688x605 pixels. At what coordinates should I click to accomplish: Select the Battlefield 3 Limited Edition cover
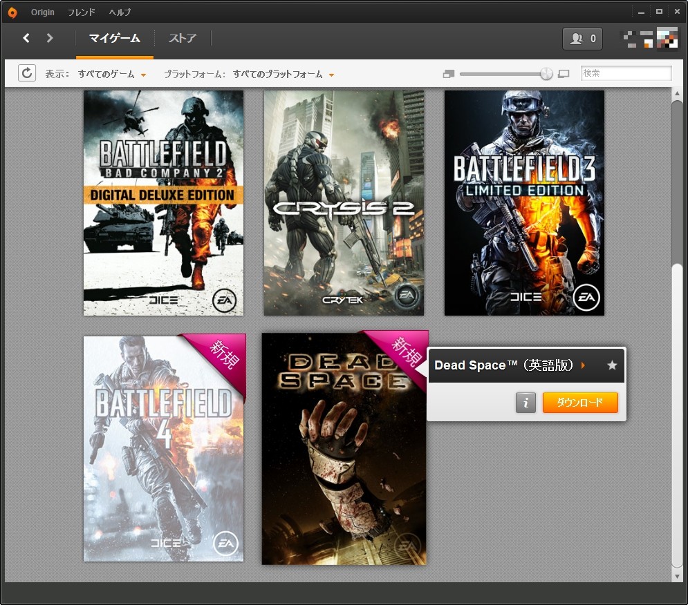(524, 203)
